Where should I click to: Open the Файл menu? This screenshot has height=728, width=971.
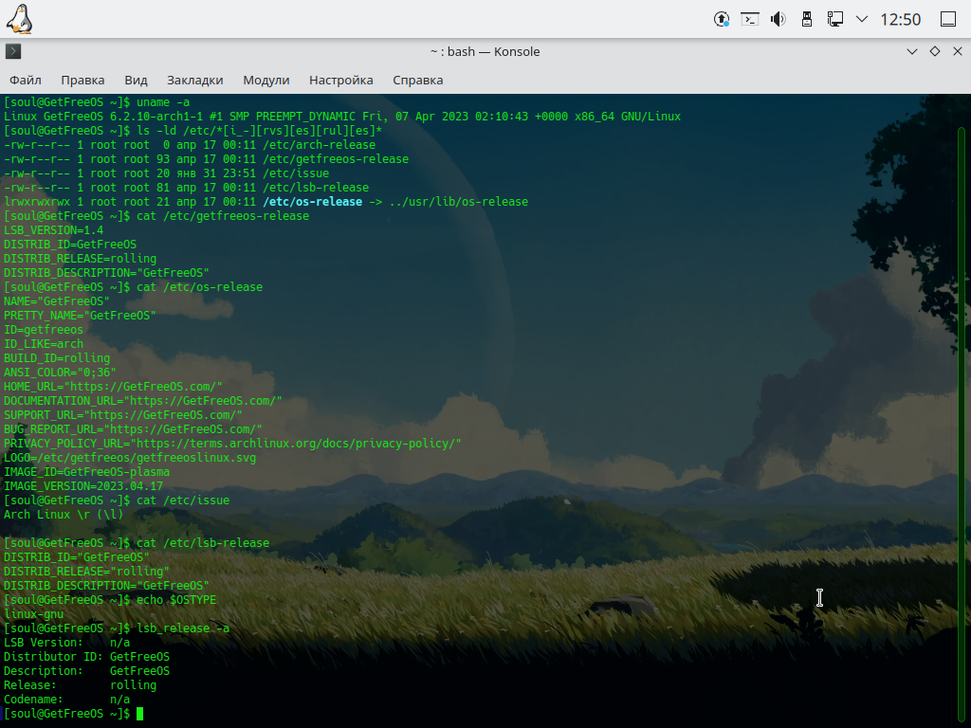pyautogui.click(x=26, y=80)
